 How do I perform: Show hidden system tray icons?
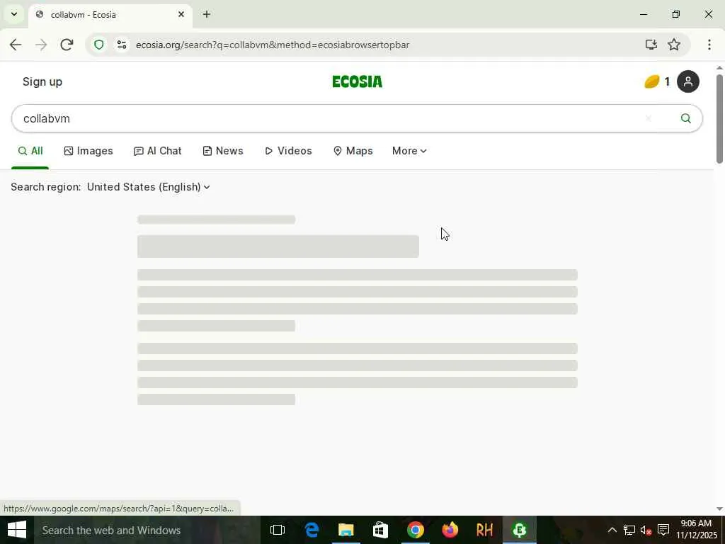[x=612, y=530]
